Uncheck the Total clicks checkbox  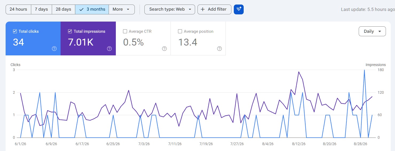[15, 31]
